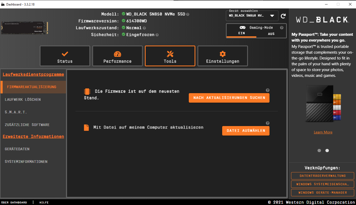356x205 pixels.
Task: Click the Performance gauge icon
Action: tap(118, 54)
